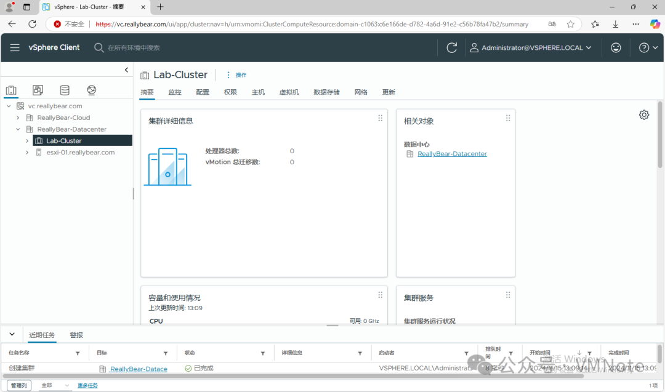This screenshot has height=392, width=665.
Task: Collapse the left navigation pane
Action: tap(126, 70)
